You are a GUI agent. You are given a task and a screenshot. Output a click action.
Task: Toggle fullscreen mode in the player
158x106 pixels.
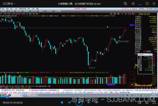click(154, 103)
